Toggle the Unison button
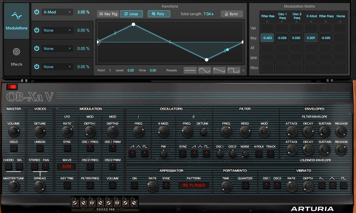356x213 pixels. click(x=40, y=148)
